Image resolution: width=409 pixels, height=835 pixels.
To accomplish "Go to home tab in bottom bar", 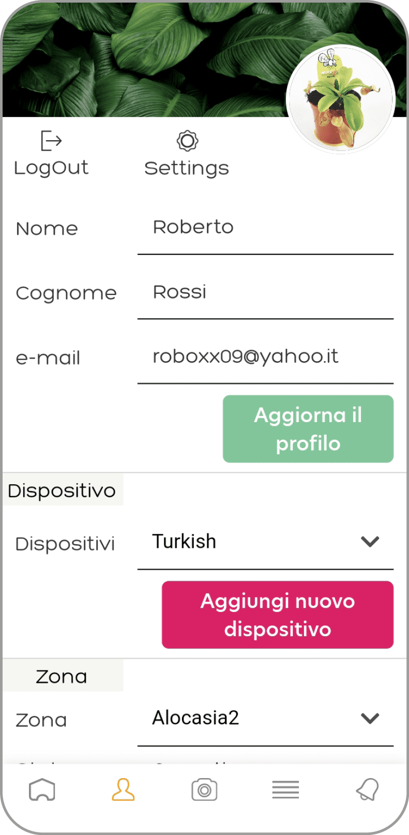I will (x=42, y=790).
